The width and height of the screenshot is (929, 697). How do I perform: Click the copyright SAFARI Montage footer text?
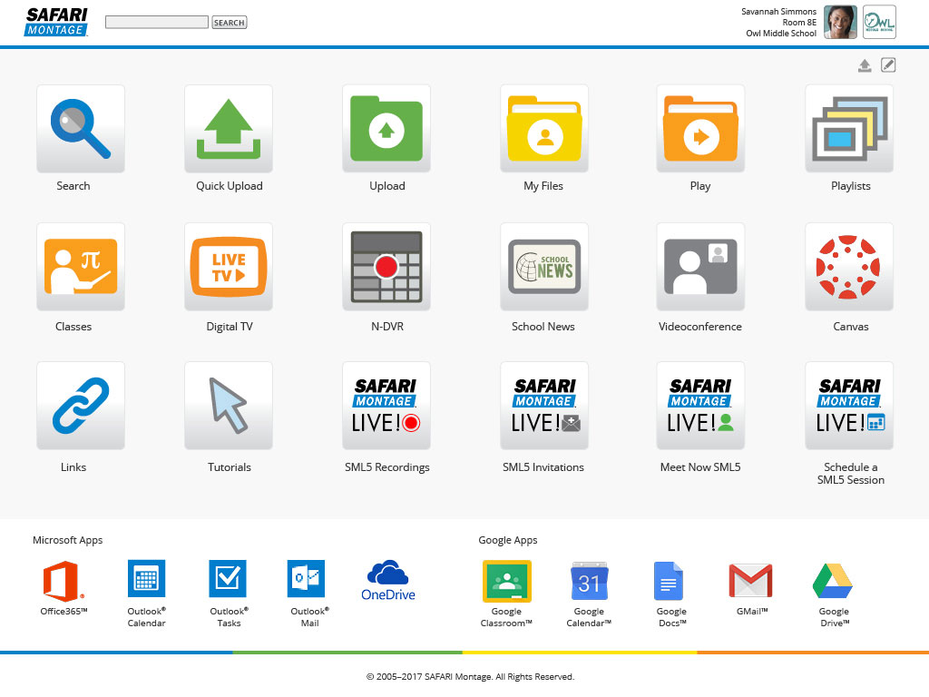(x=470, y=677)
